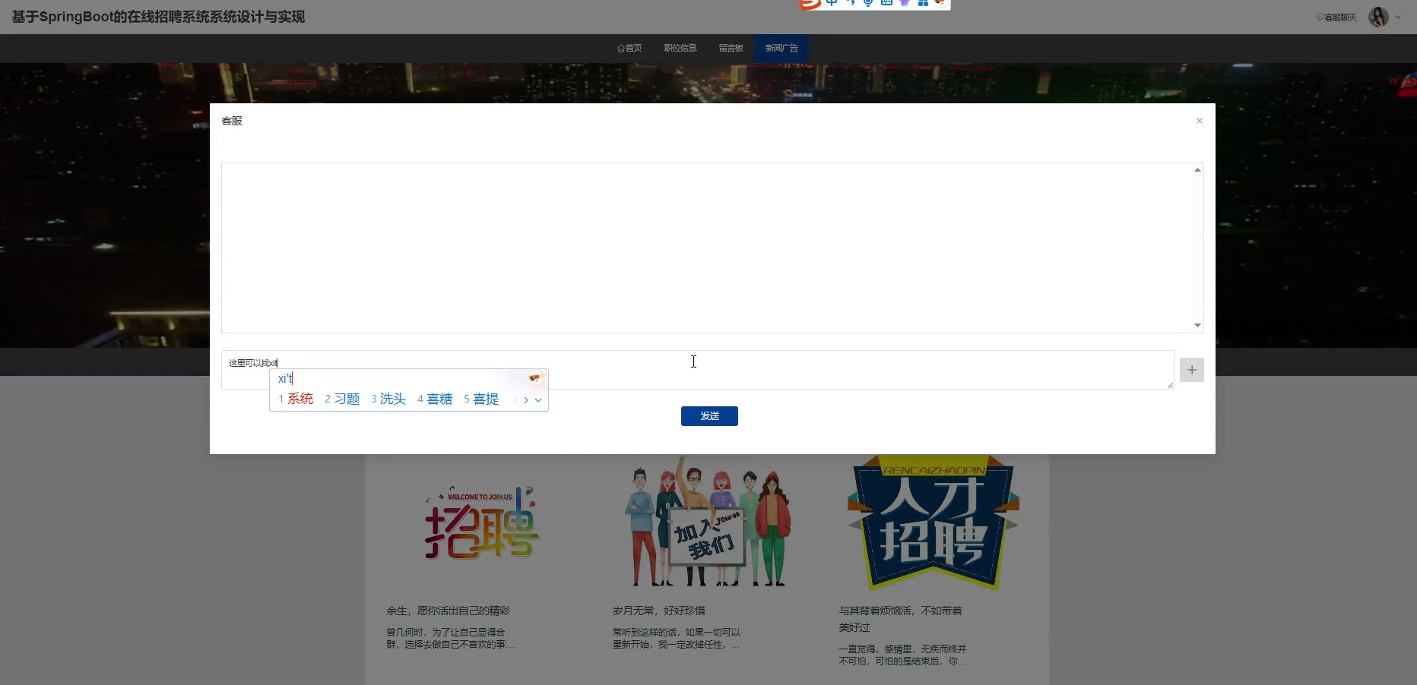Toggle the IME punctuation mode icon

[x=850, y=3]
